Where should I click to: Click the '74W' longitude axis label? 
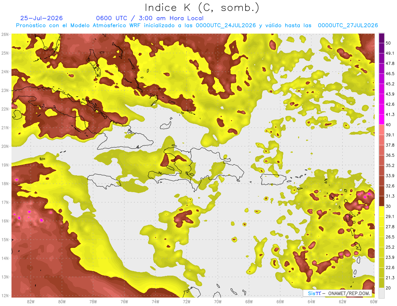155,302
